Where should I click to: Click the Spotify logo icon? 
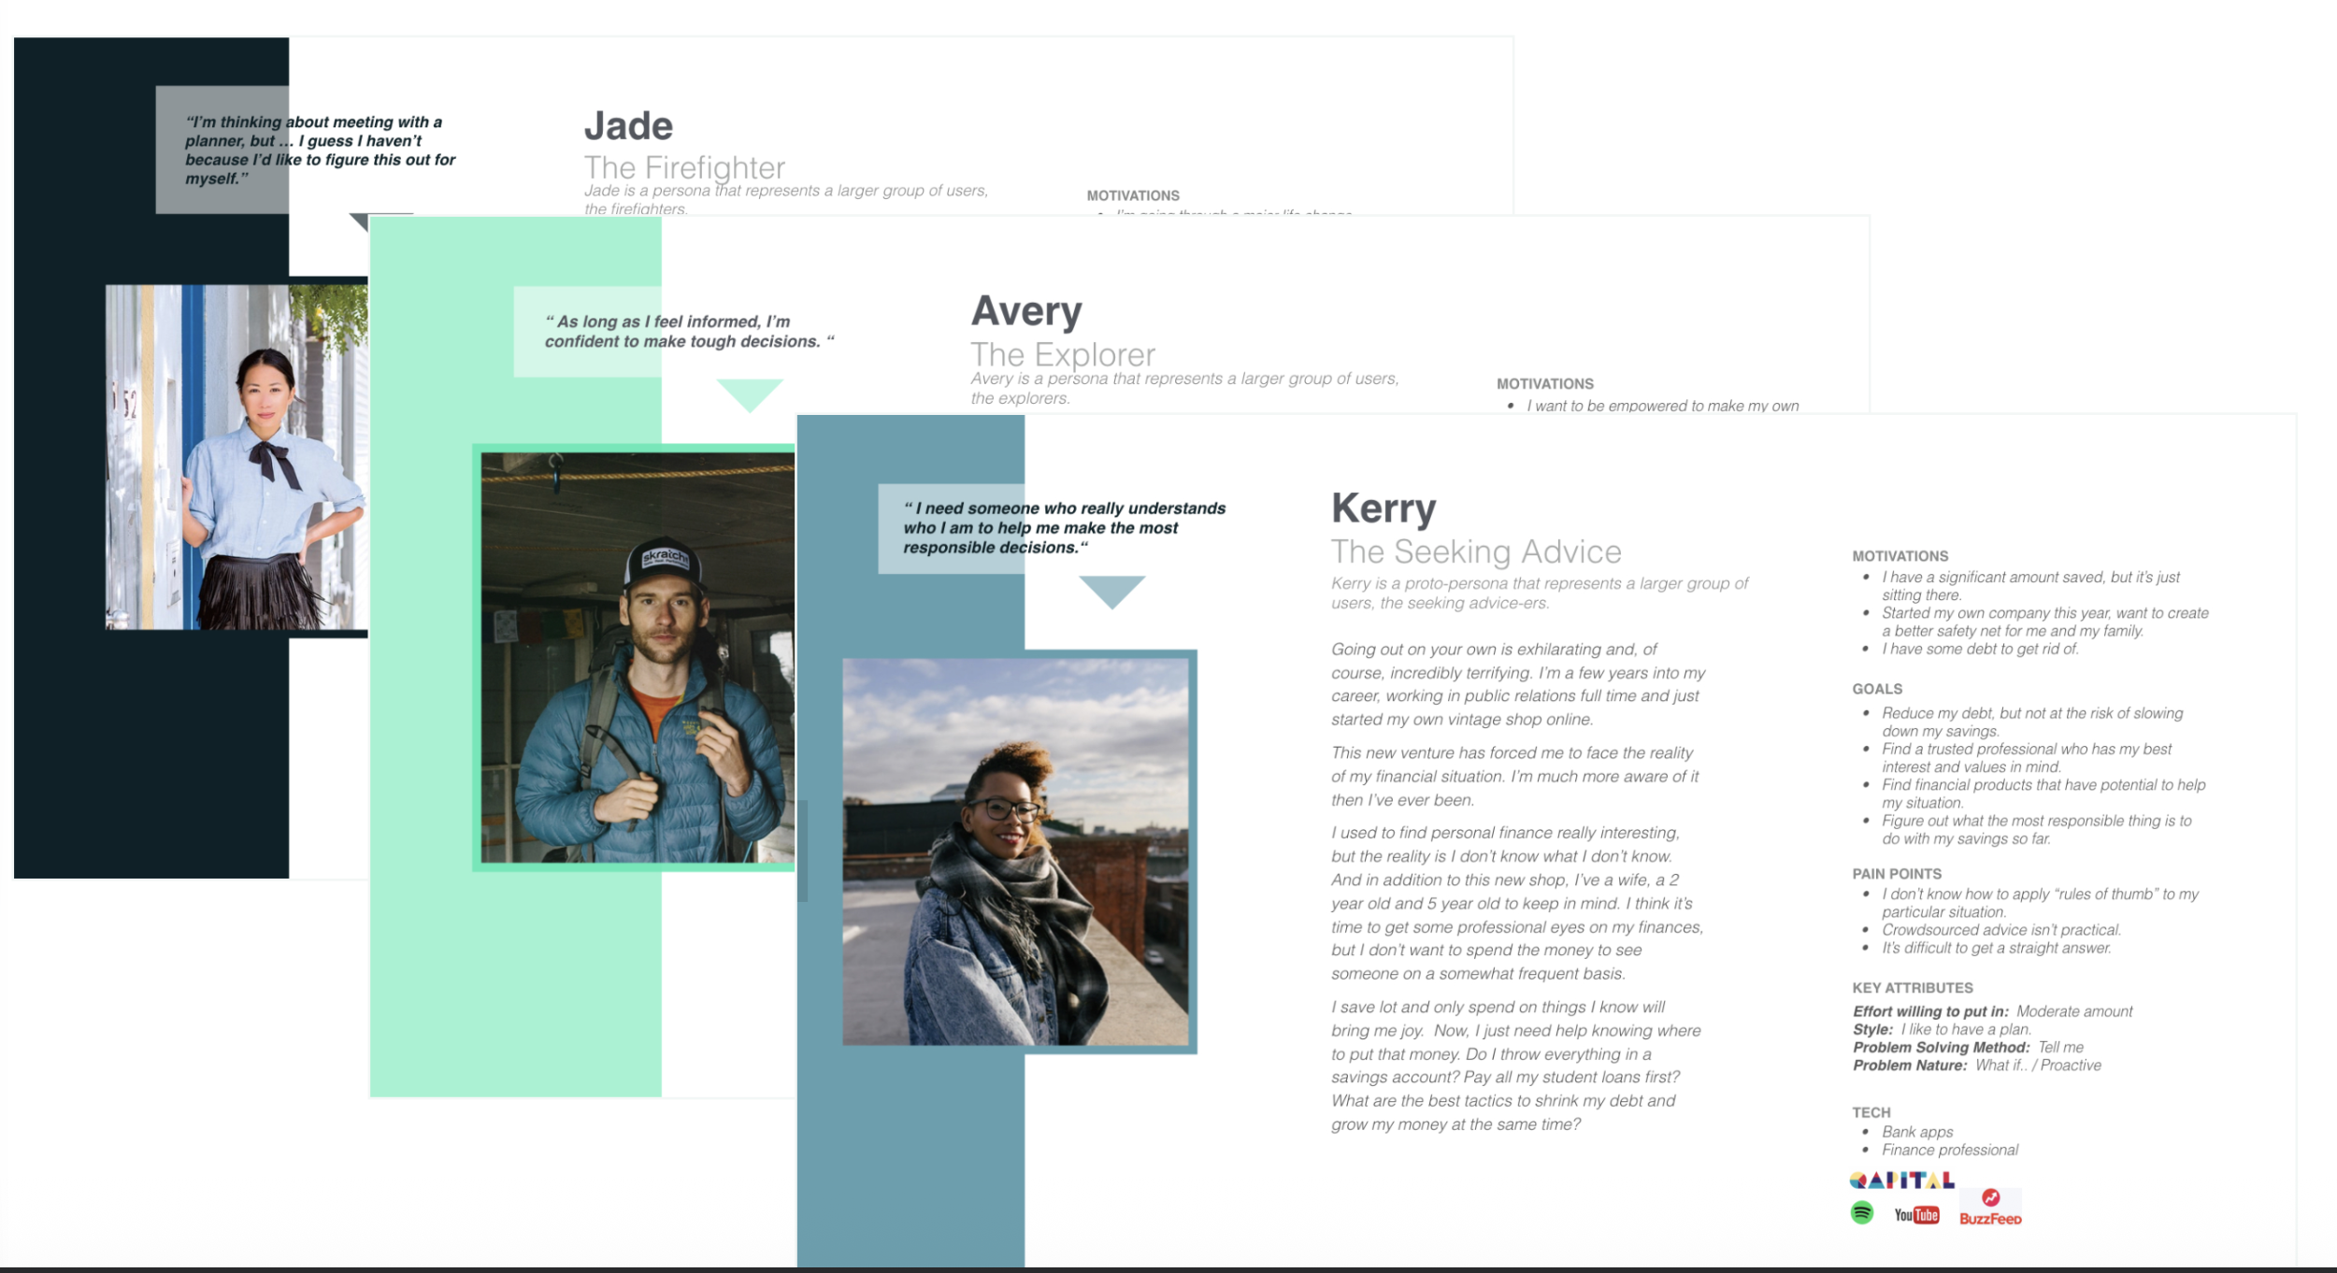tap(1861, 1213)
